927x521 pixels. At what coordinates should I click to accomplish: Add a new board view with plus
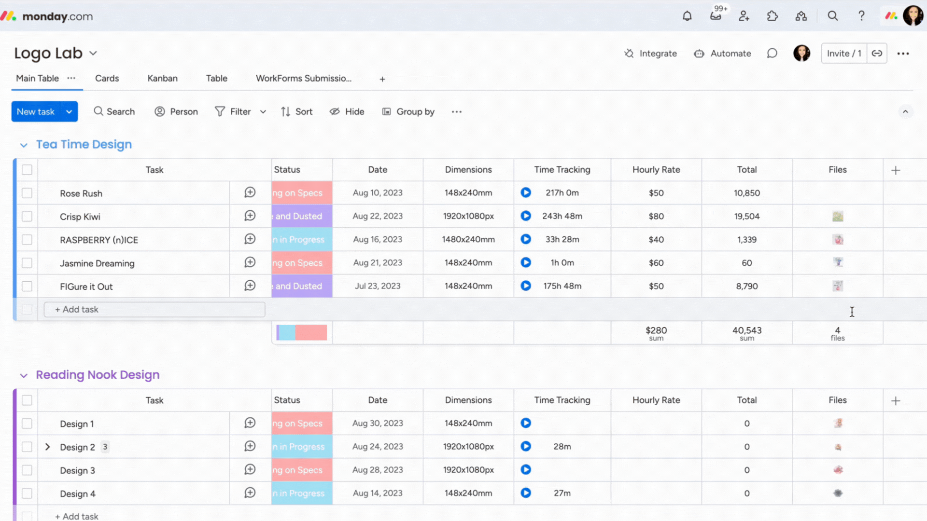point(382,79)
